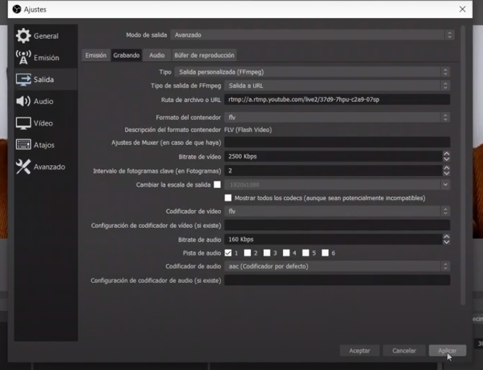
Task: Click the Salida output icon
Action: point(23,79)
